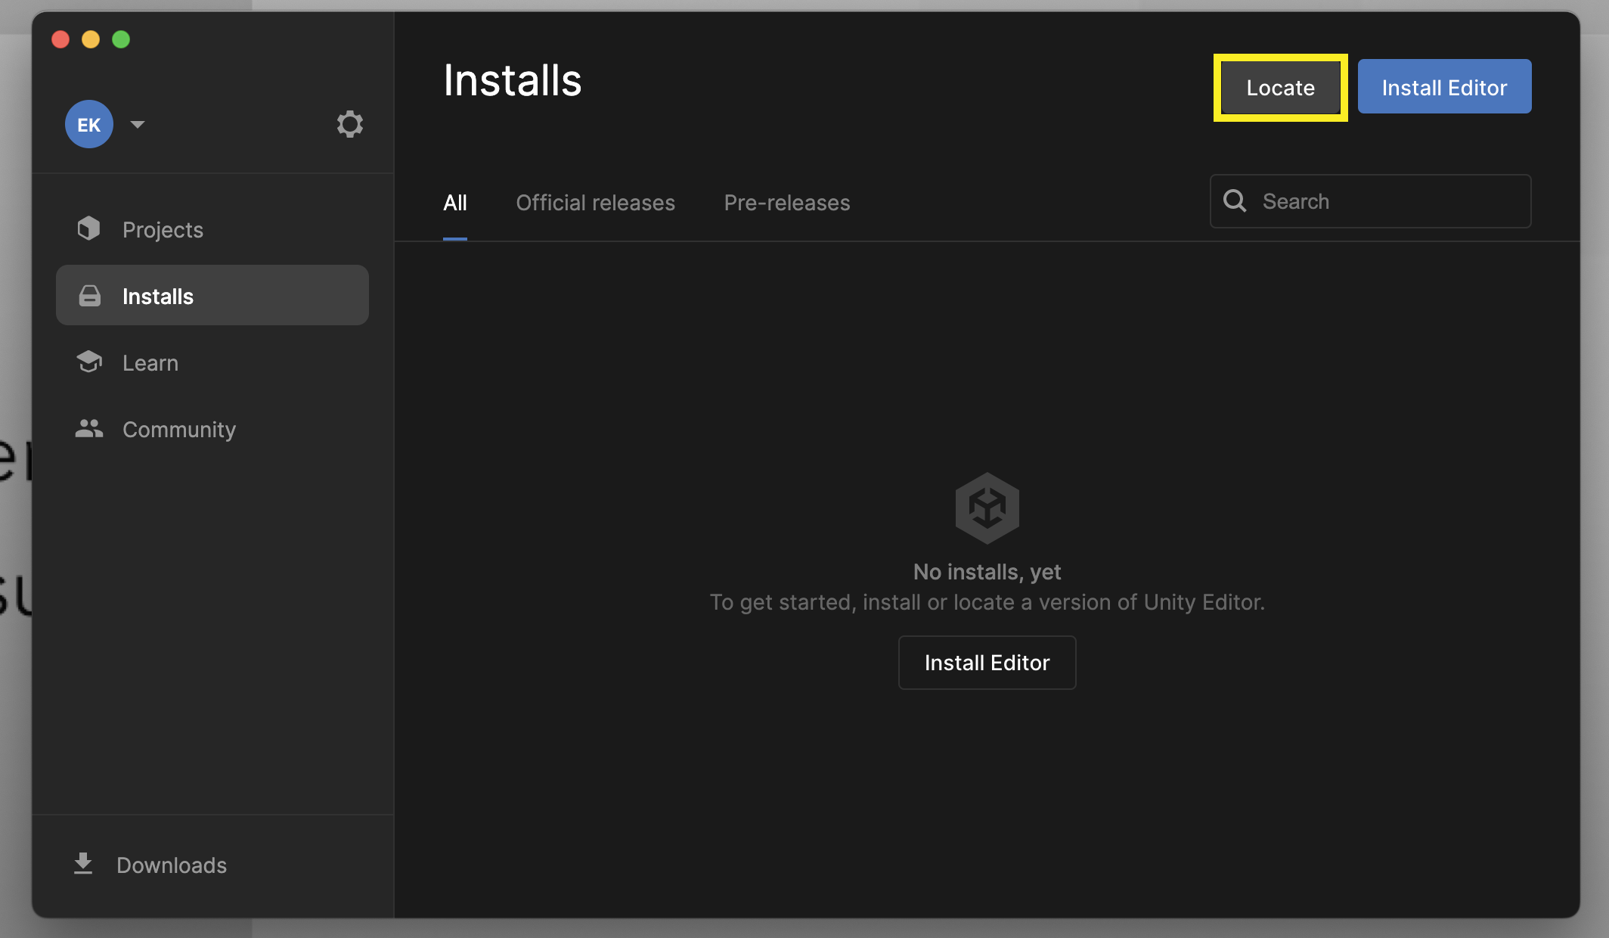Switch to the All tab
1609x938 pixels.
455,203
